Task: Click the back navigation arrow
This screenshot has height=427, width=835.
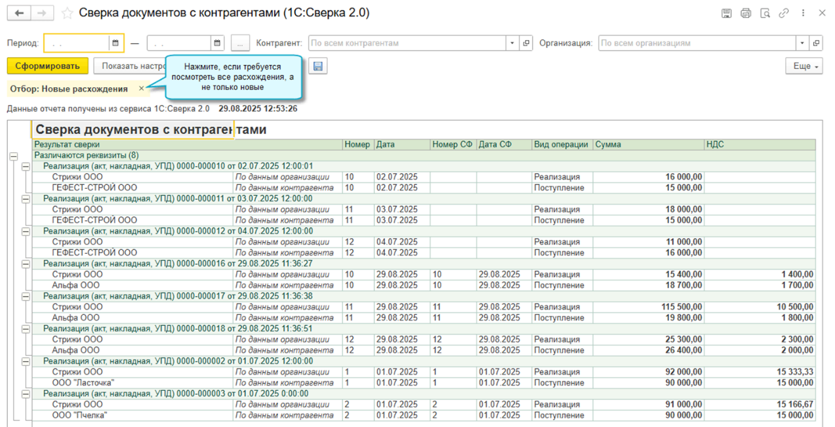Action: click(x=19, y=13)
